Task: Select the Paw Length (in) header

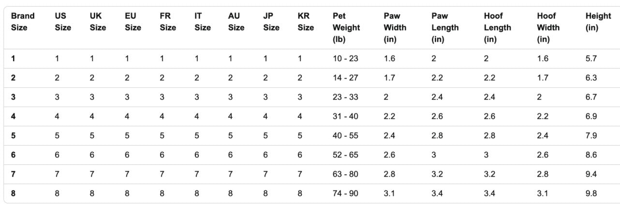Action: (x=445, y=28)
